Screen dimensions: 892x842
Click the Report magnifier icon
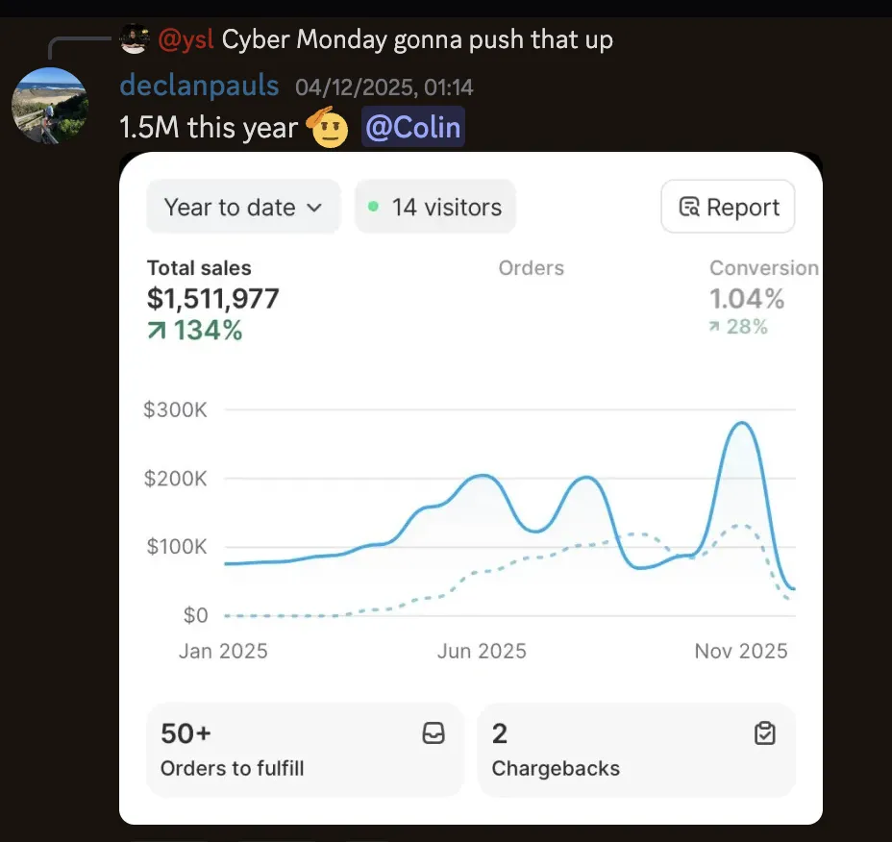tap(689, 207)
